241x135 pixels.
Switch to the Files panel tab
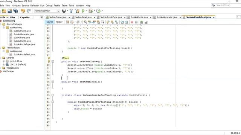click(12, 18)
